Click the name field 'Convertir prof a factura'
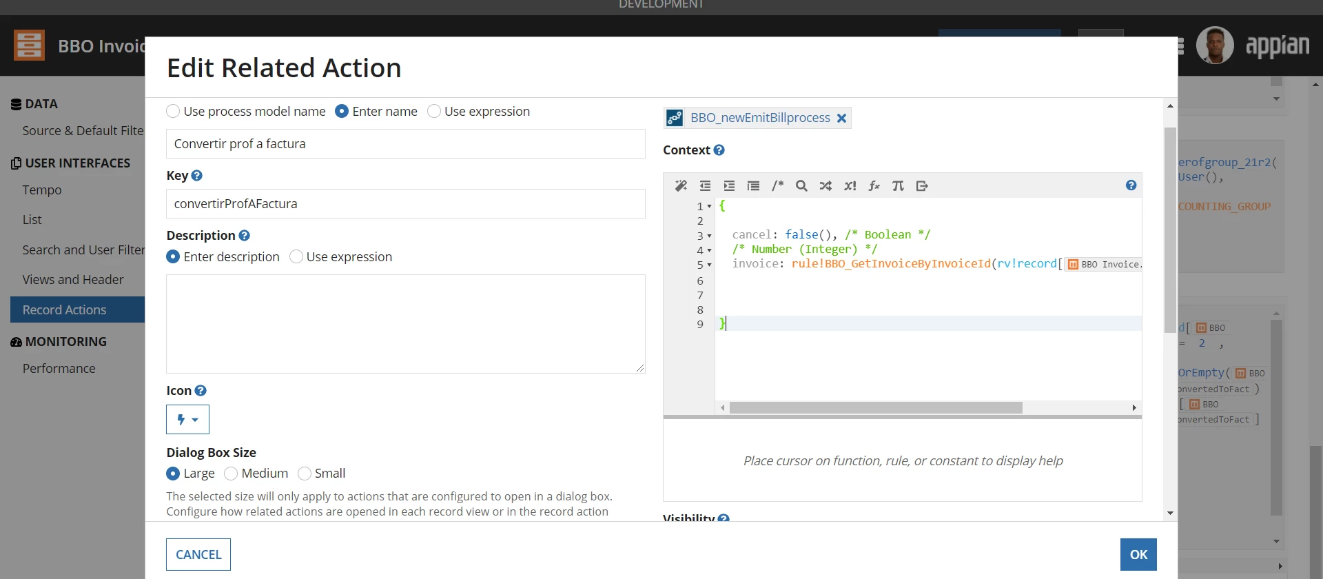 point(406,143)
